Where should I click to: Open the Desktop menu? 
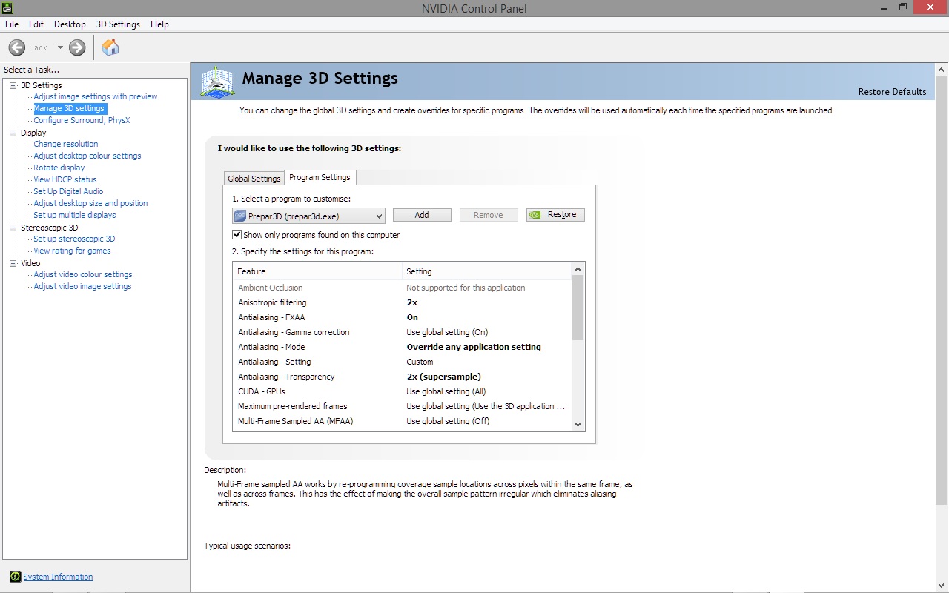(x=70, y=24)
